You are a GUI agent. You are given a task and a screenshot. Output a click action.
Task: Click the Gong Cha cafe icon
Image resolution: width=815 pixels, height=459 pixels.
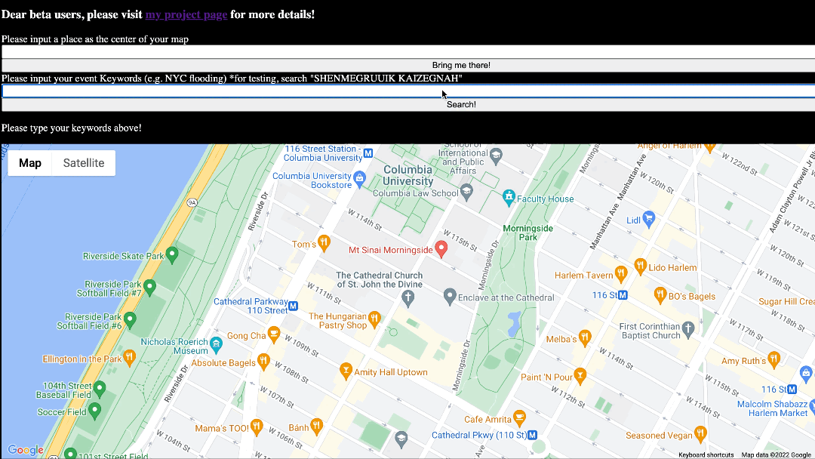point(273,334)
